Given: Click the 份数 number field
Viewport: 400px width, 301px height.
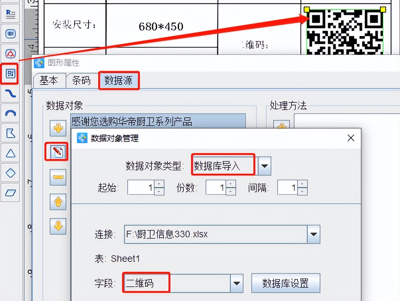Looking at the screenshot, I should pyautogui.click(x=216, y=188).
